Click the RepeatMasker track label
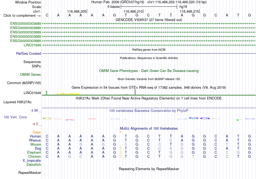 (x=30, y=173)
